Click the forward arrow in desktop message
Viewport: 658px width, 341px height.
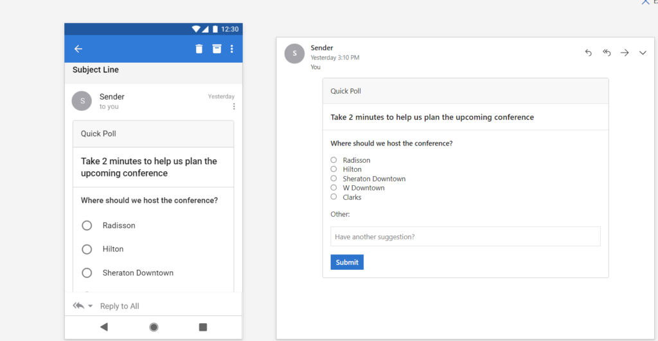(625, 53)
